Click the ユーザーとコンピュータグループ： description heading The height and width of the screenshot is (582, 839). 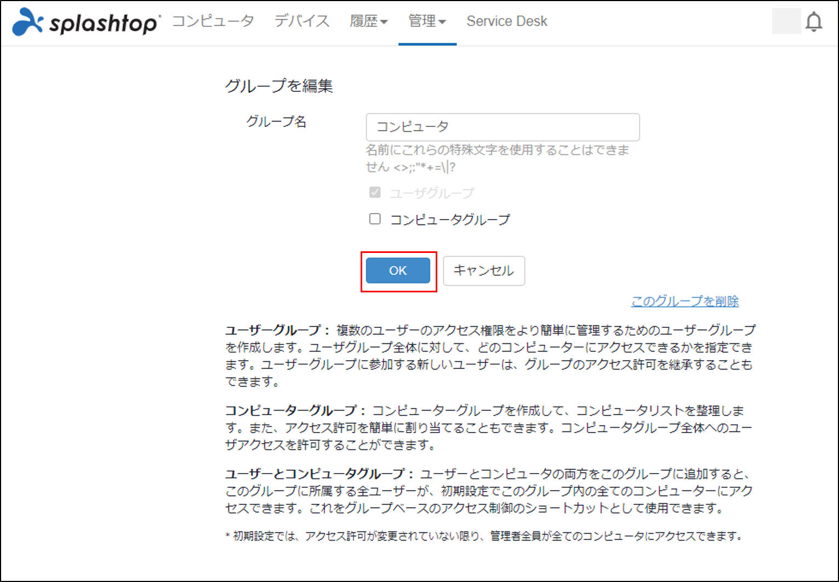coord(320,474)
